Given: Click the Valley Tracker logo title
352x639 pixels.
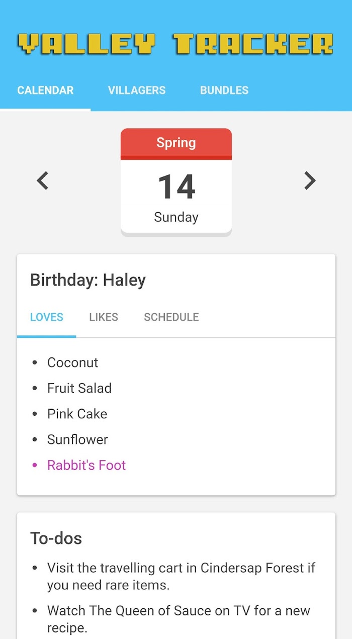Looking at the screenshot, I should tap(176, 44).
